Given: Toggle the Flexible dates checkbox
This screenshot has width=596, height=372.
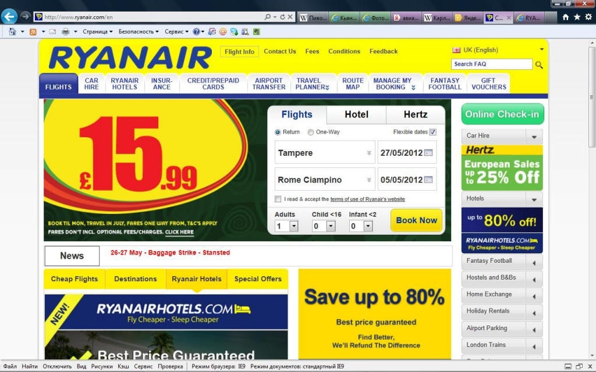Looking at the screenshot, I should [432, 132].
